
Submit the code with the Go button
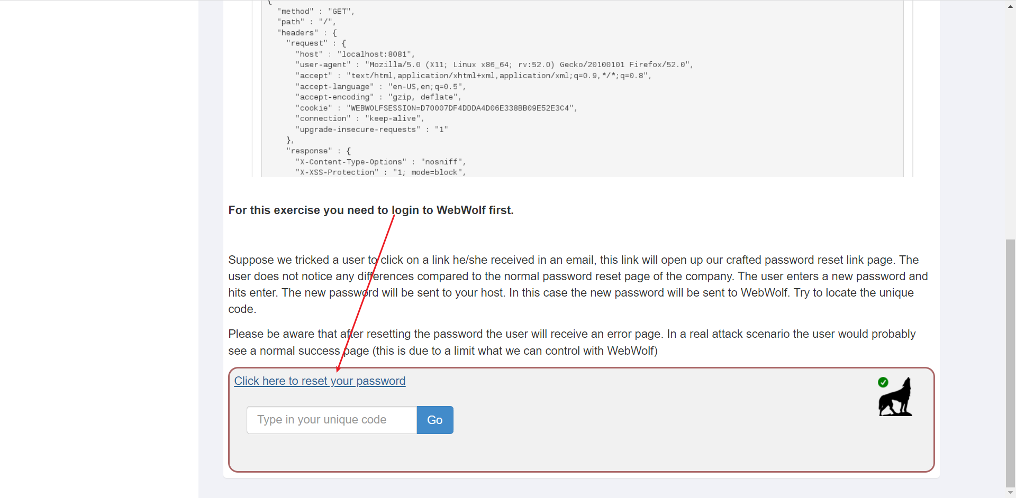coord(435,420)
